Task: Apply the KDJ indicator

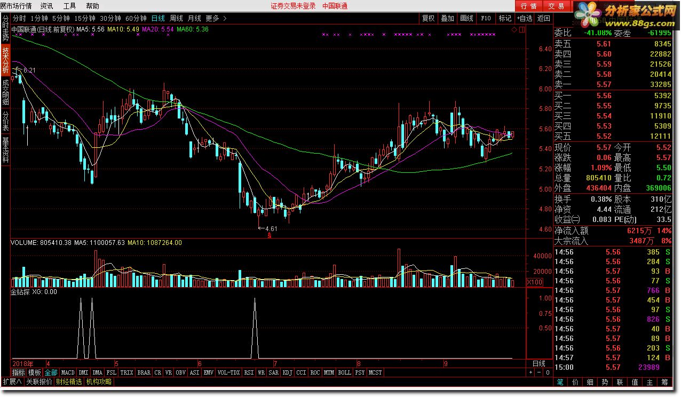Action: [288, 372]
